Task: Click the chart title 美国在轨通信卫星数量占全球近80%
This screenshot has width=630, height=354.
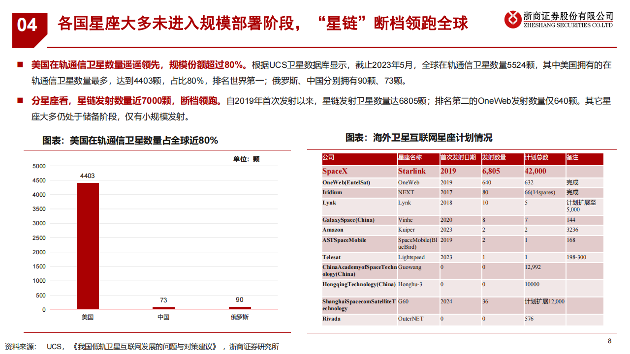Action: (x=130, y=141)
